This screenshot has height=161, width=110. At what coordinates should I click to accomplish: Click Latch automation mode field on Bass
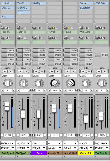(x=39, y=76)
